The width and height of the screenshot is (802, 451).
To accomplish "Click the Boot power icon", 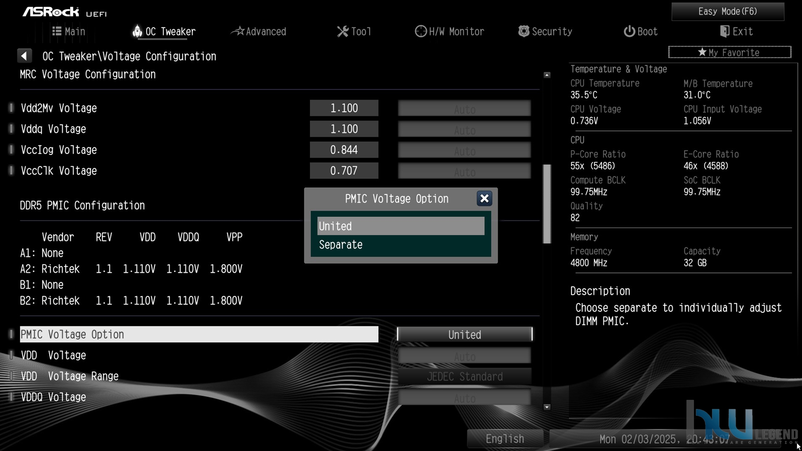I will tap(629, 31).
